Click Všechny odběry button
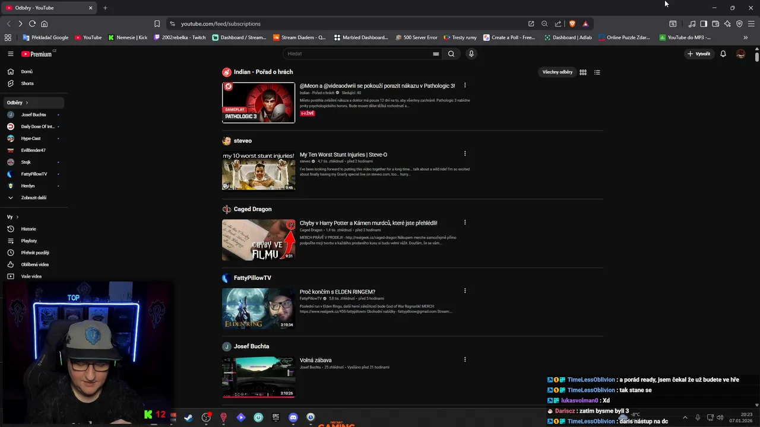This screenshot has width=760, height=427. (x=558, y=72)
